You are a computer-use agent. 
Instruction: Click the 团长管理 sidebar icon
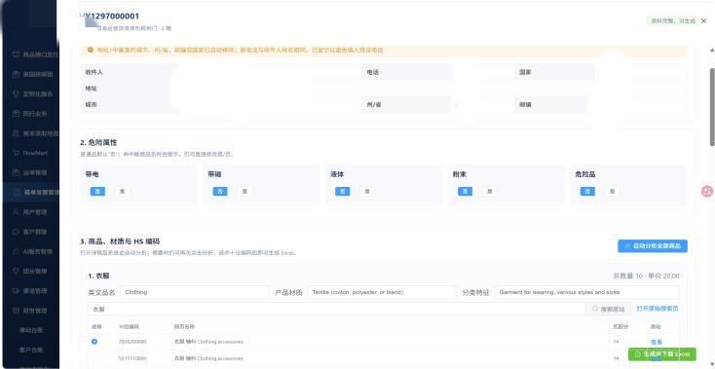[x=16, y=271]
